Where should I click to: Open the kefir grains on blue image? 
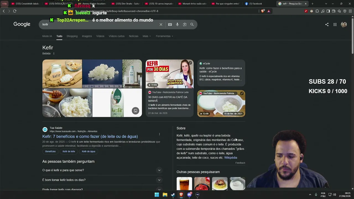point(102,74)
